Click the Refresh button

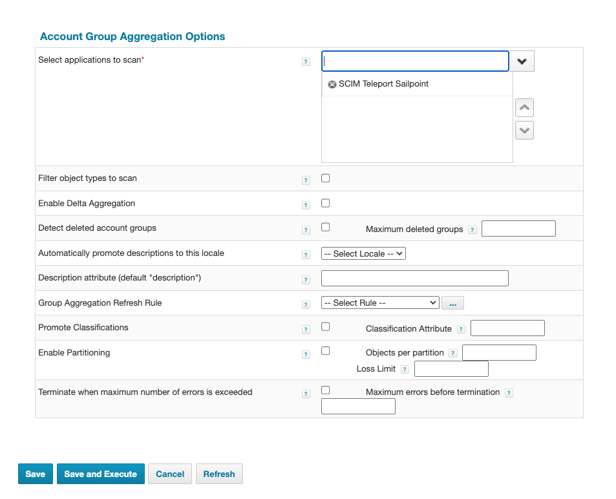point(218,474)
